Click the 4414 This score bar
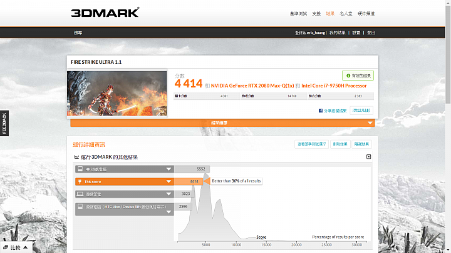Image resolution: width=451 pixels, height=253 pixels. [189, 182]
